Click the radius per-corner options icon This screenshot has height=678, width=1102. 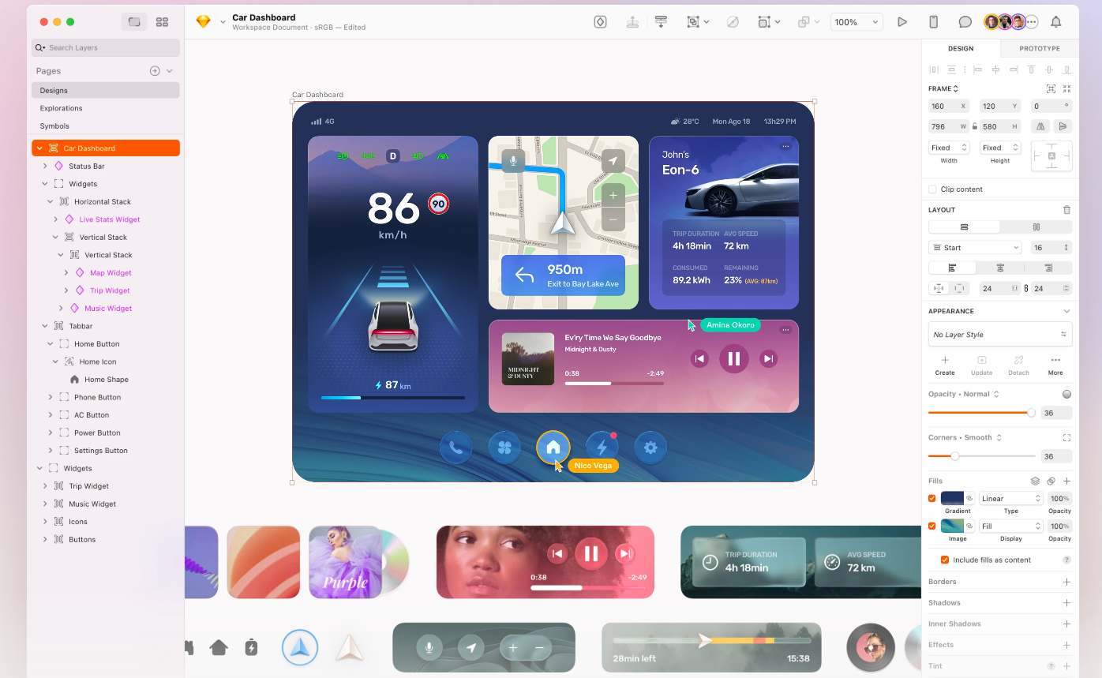click(1066, 437)
